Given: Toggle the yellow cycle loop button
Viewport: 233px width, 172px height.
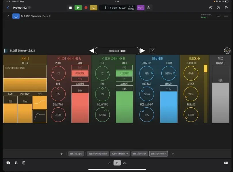Looking at the screenshot, I should (93, 8).
